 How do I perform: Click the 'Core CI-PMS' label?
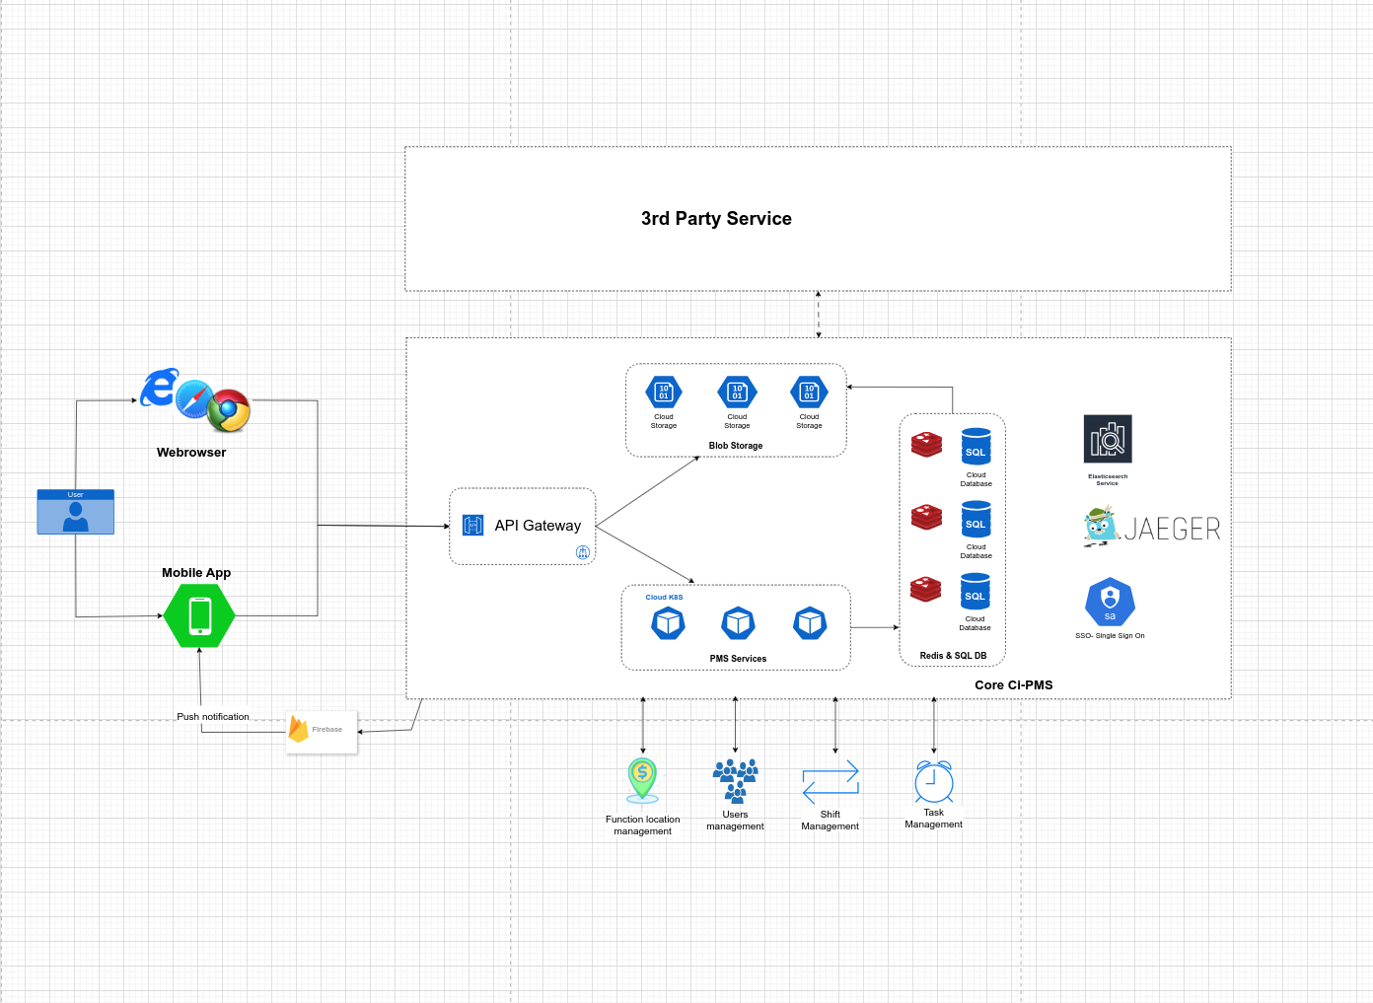(x=1014, y=685)
